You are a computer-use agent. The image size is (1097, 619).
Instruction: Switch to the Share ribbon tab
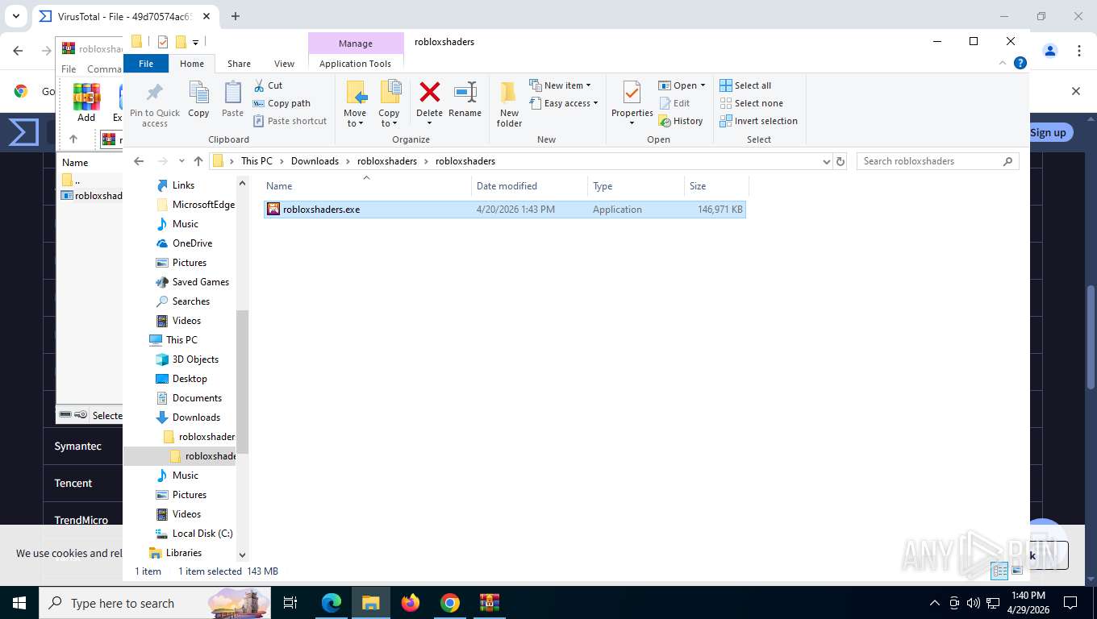click(x=239, y=64)
